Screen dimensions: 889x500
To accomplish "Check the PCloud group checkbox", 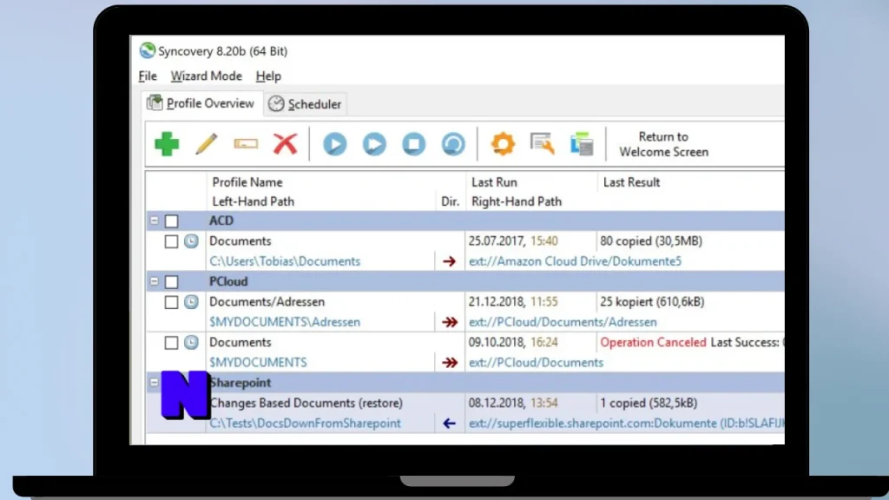I will coord(171,282).
